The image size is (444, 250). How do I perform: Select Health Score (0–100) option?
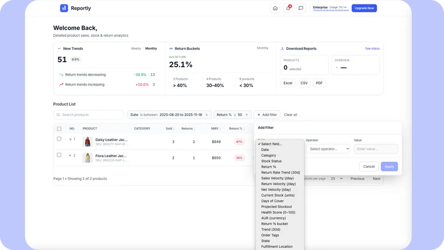coord(280,212)
